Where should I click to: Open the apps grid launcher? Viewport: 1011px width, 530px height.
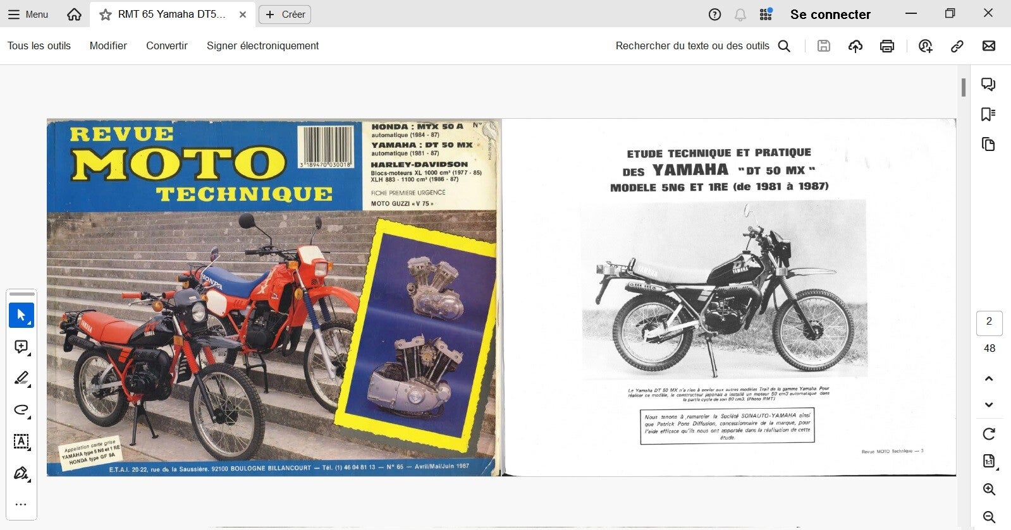pyautogui.click(x=766, y=14)
